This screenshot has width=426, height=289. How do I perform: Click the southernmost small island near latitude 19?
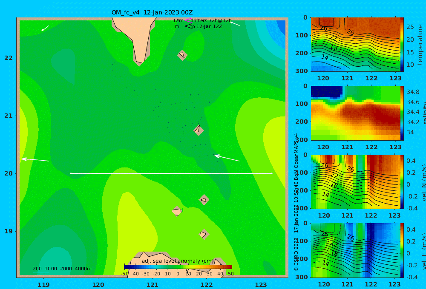pyautogui.click(x=204, y=234)
